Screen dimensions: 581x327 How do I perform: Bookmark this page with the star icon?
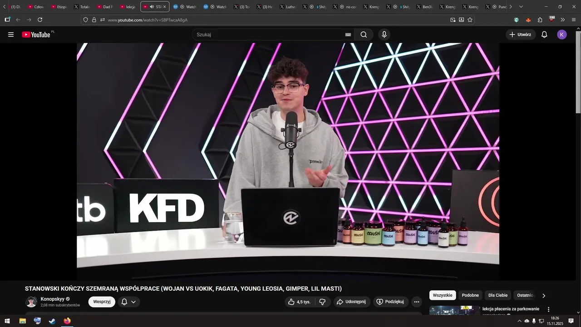tap(470, 20)
